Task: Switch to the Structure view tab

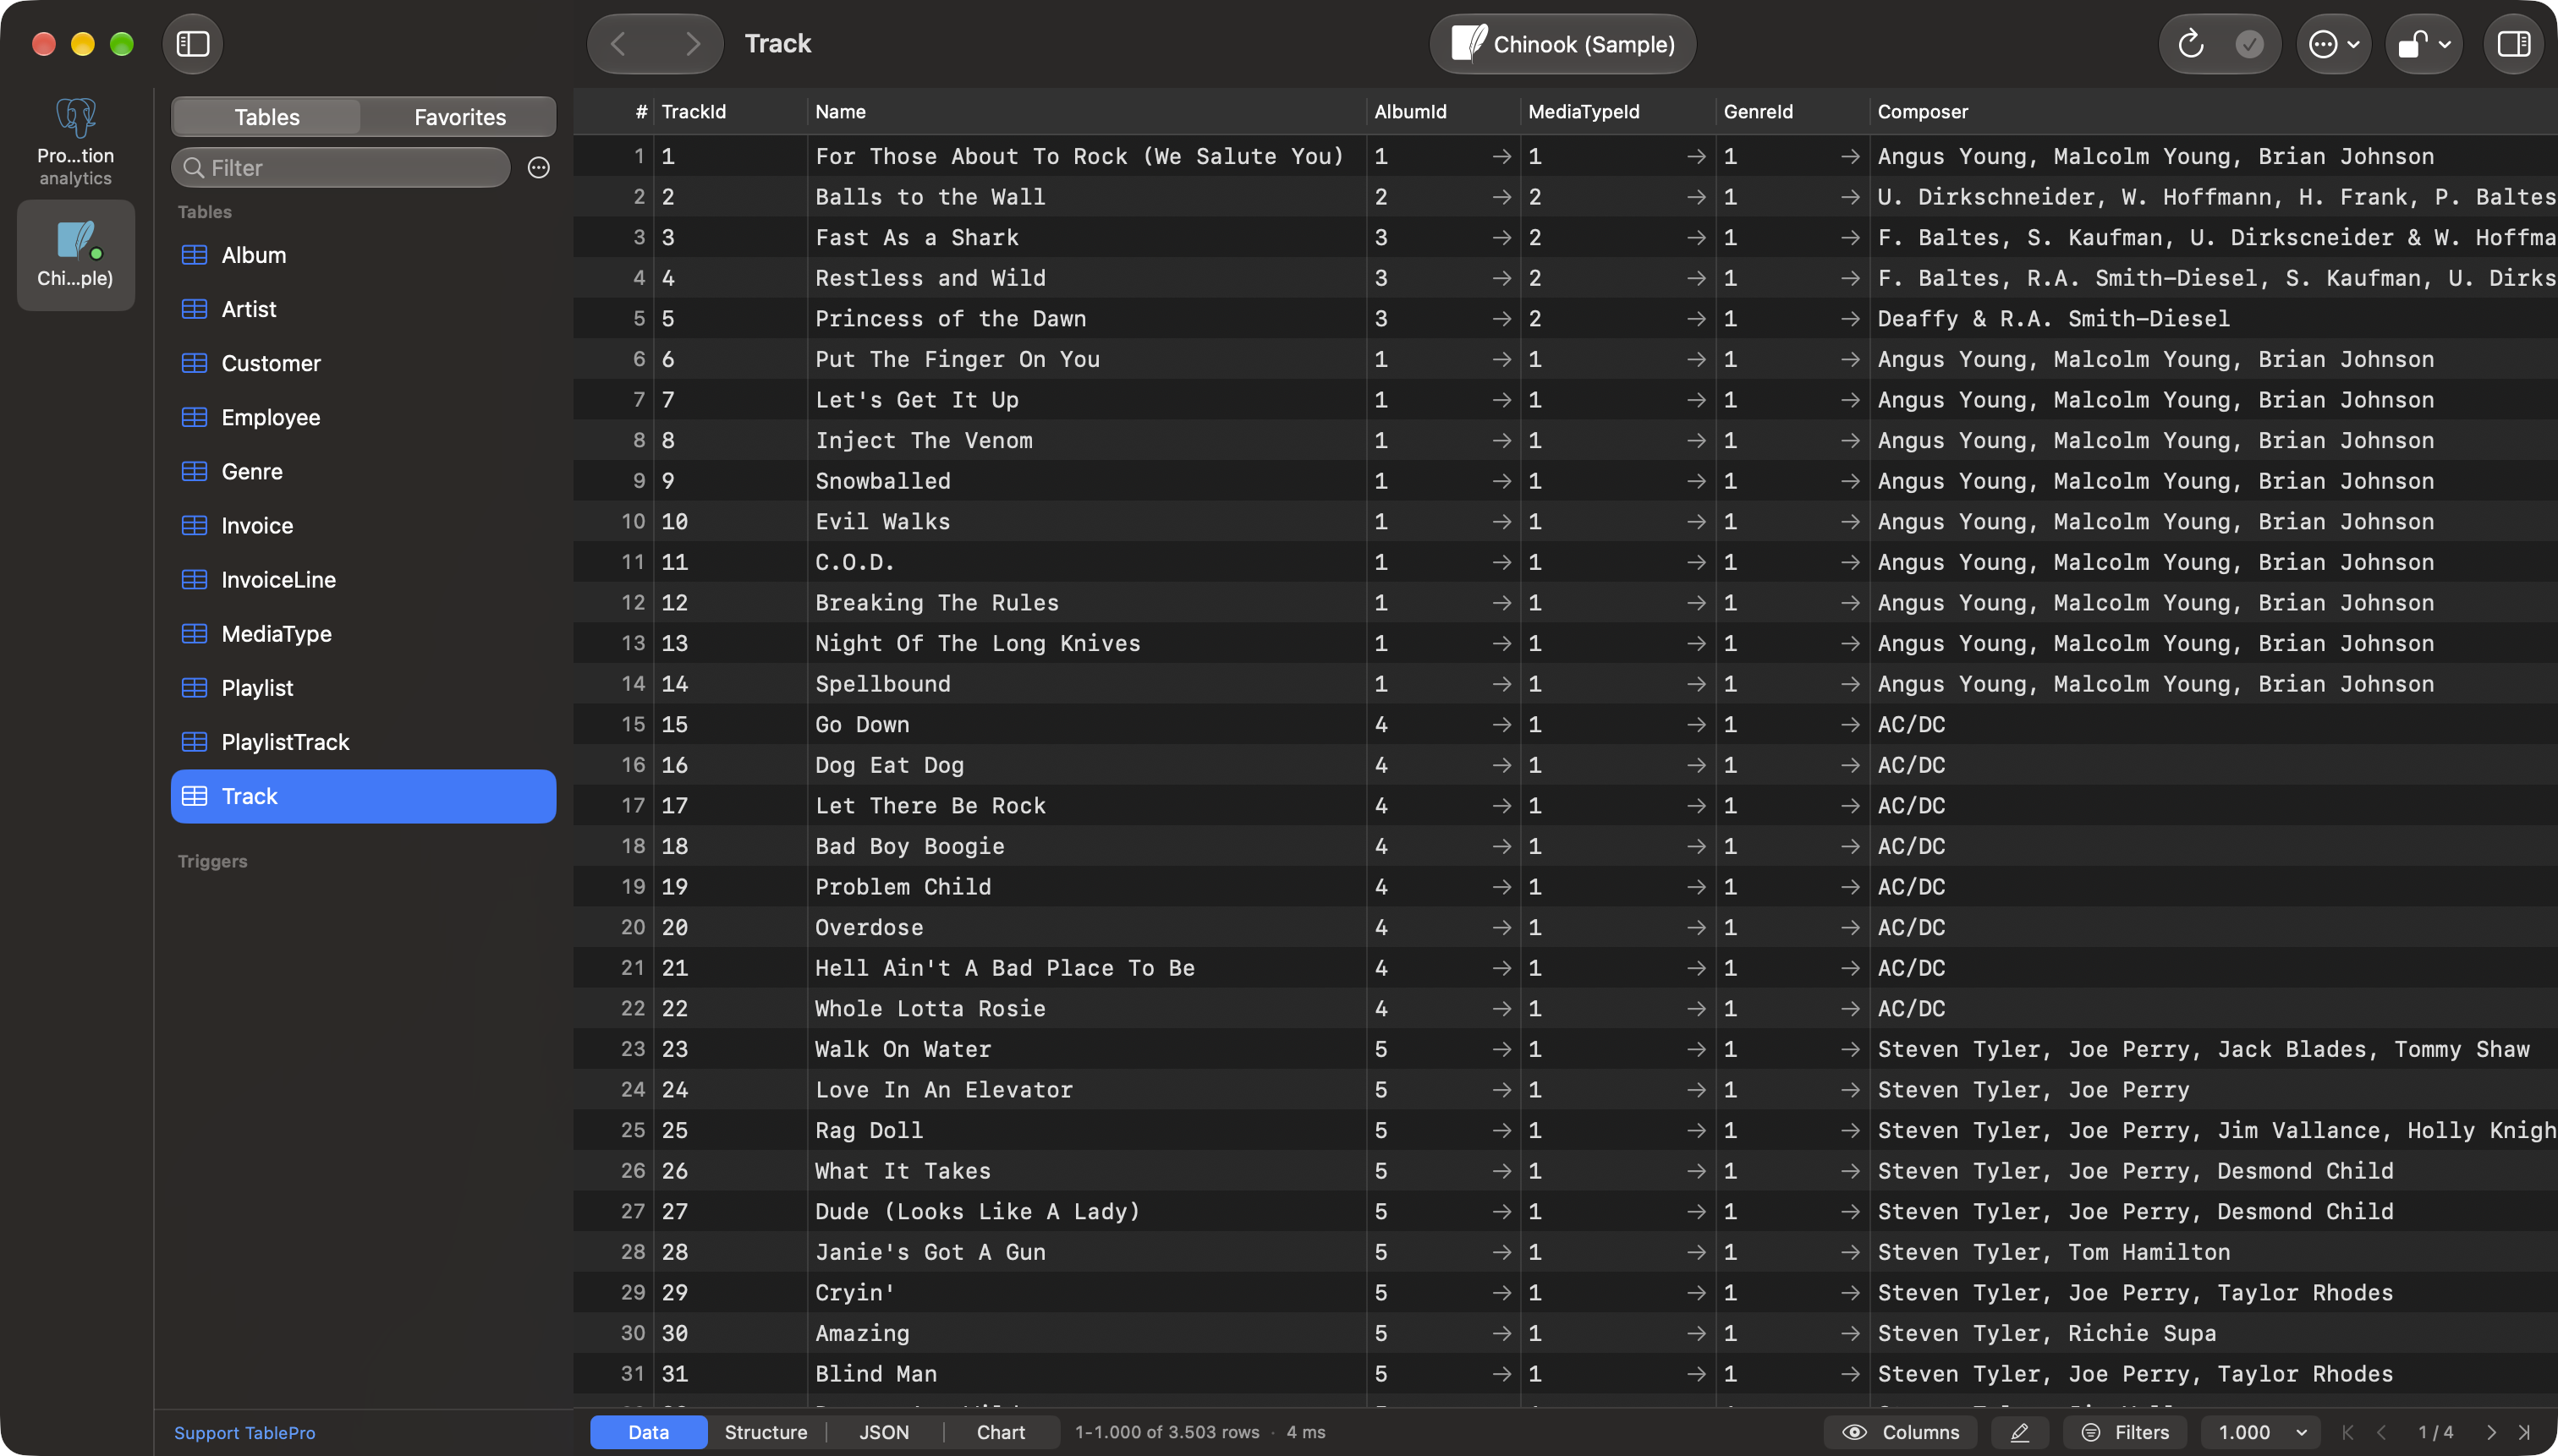Action: click(766, 1432)
